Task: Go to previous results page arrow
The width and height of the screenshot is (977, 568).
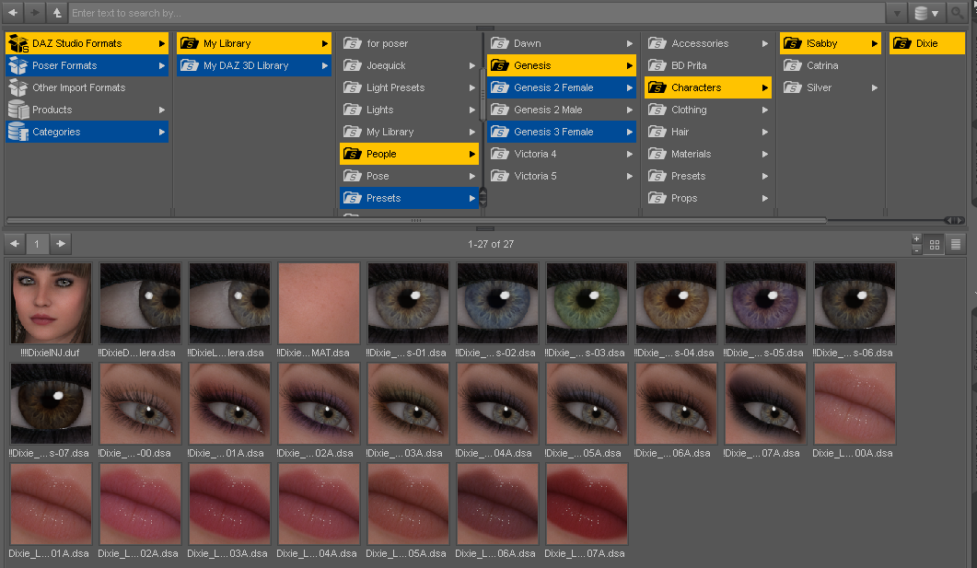Action: (15, 244)
